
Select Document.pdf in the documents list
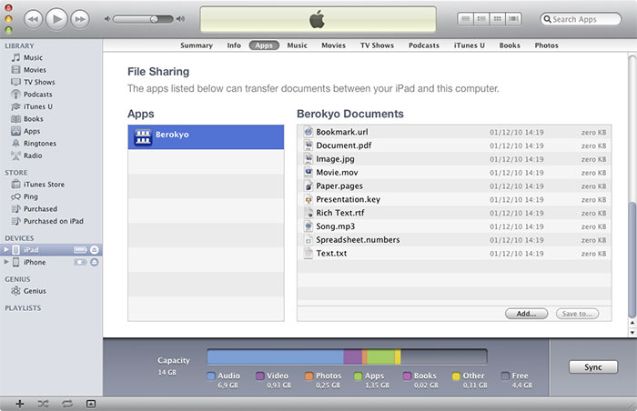pyautogui.click(x=454, y=145)
